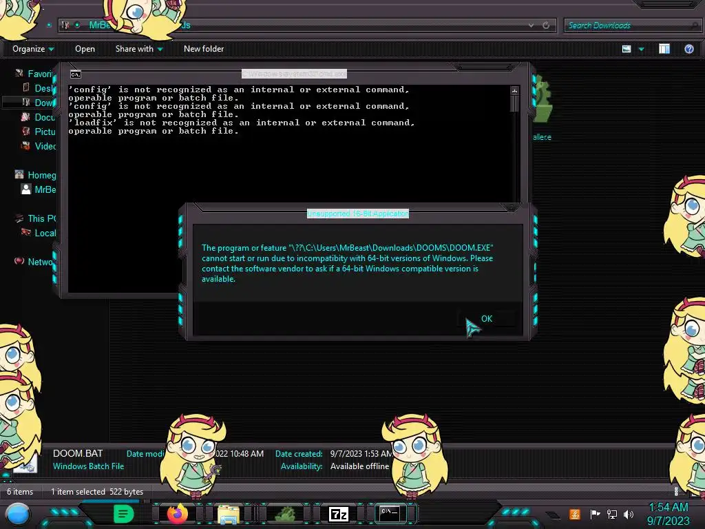
Task: Click the taskbar clock showing 1:54 AM
Action: pos(668,514)
